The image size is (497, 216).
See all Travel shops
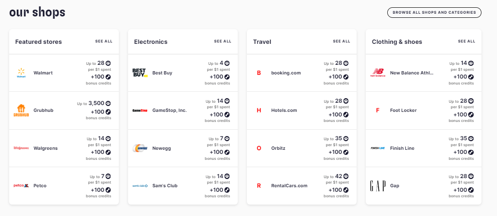[x=342, y=41]
